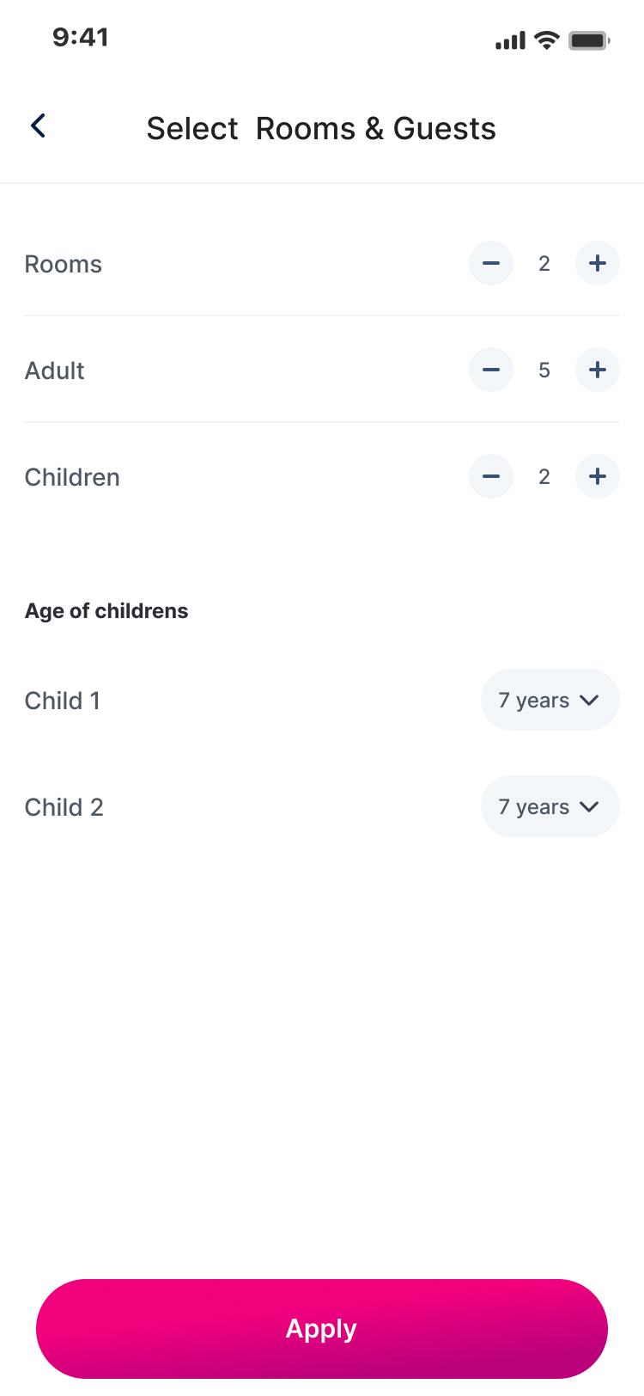The image size is (644, 1396).
Task: Tap the Select Rooms & Guests title
Action: (x=321, y=129)
